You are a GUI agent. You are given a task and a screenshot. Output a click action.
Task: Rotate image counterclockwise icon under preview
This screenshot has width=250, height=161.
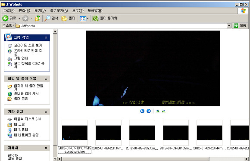pyautogui.click(x=164, y=111)
